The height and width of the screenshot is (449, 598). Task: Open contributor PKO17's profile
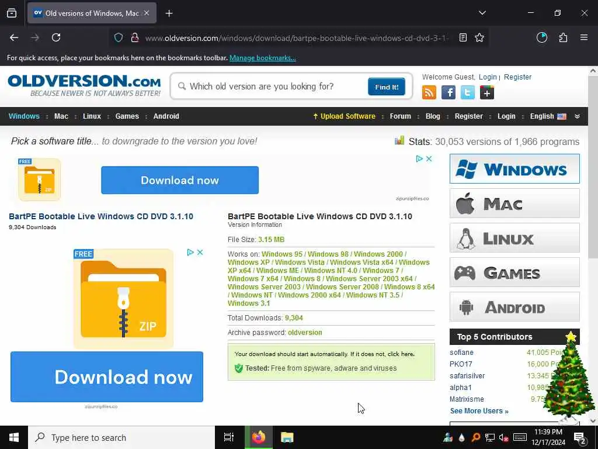pyautogui.click(x=461, y=364)
